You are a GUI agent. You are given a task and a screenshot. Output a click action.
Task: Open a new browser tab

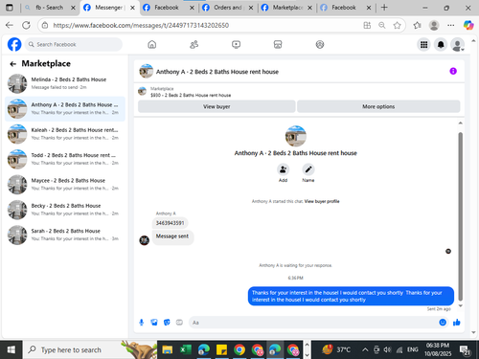coord(384,8)
